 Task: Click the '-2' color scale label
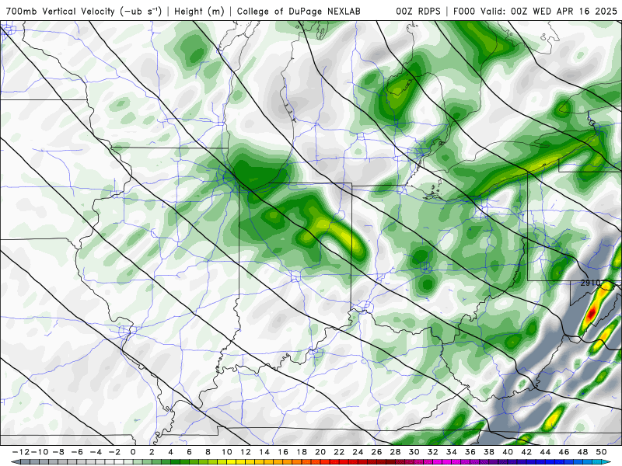click(114, 452)
